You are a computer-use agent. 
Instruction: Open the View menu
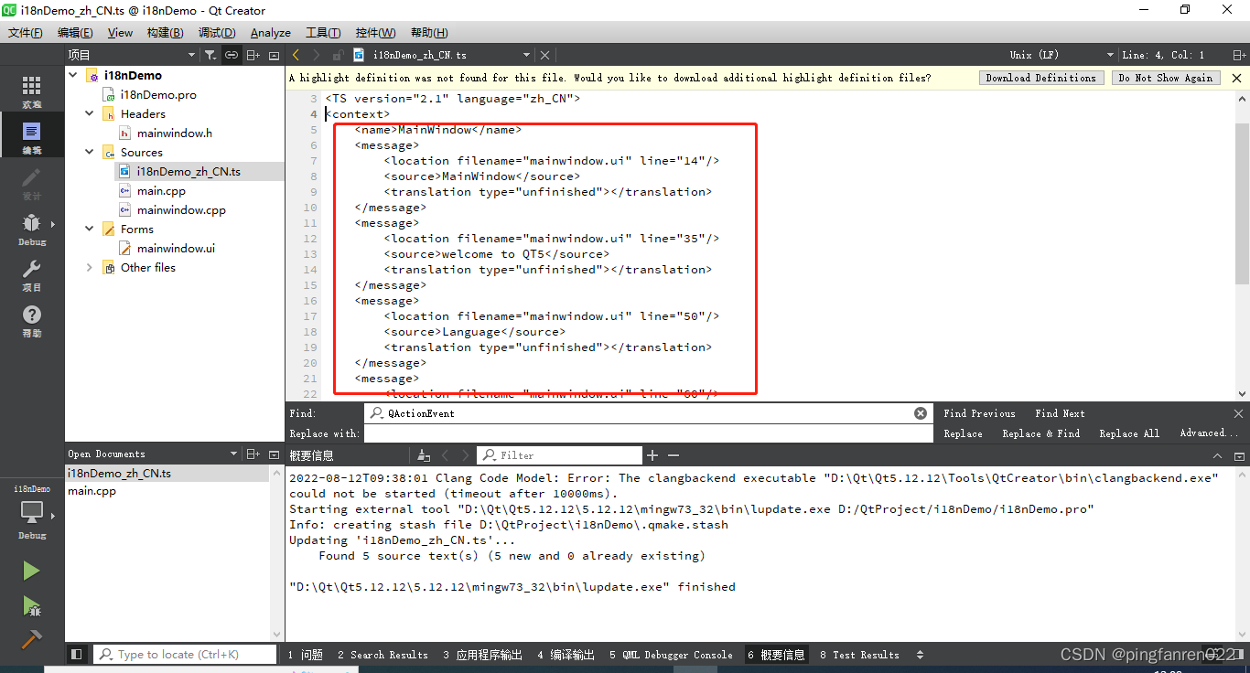[x=120, y=32]
